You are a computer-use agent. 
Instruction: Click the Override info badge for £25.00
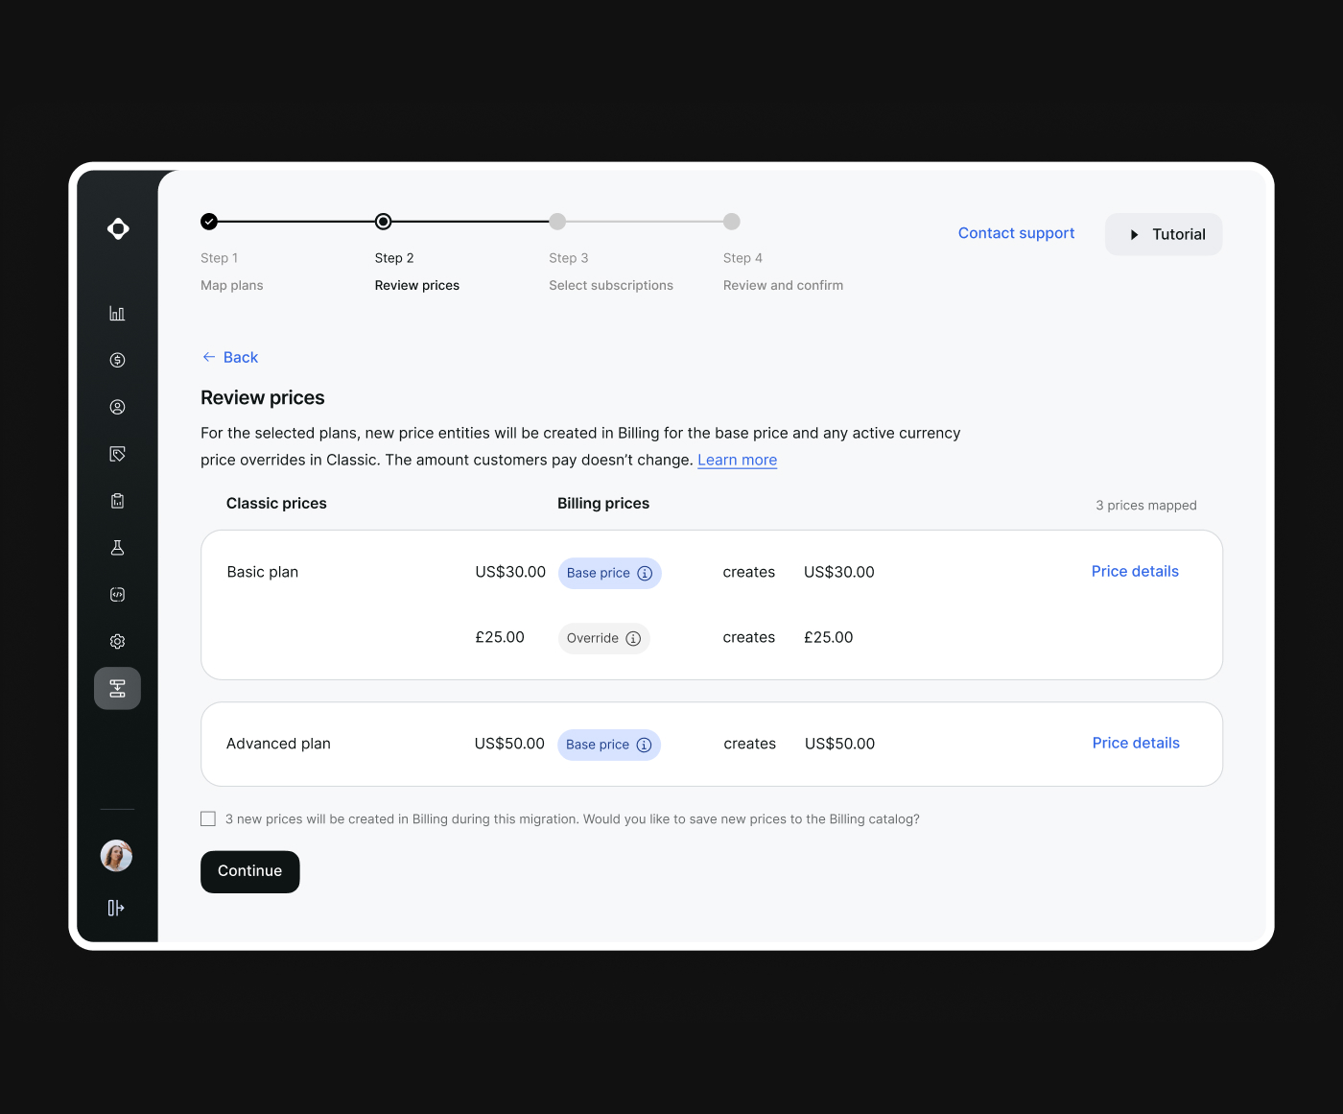pyautogui.click(x=633, y=638)
